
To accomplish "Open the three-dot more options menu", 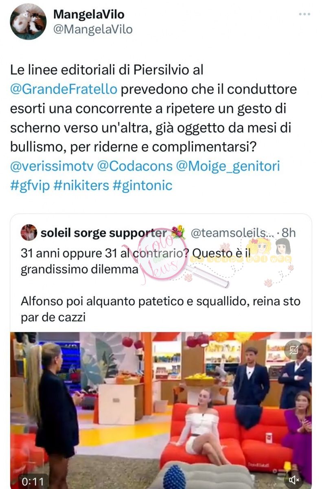I will pos(304,14).
